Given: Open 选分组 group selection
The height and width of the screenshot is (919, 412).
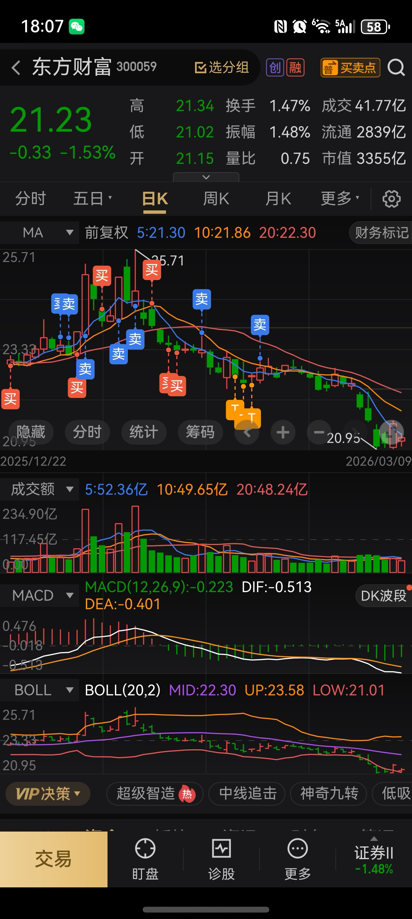Looking at the screenshot, I should (x=221, y=67).
